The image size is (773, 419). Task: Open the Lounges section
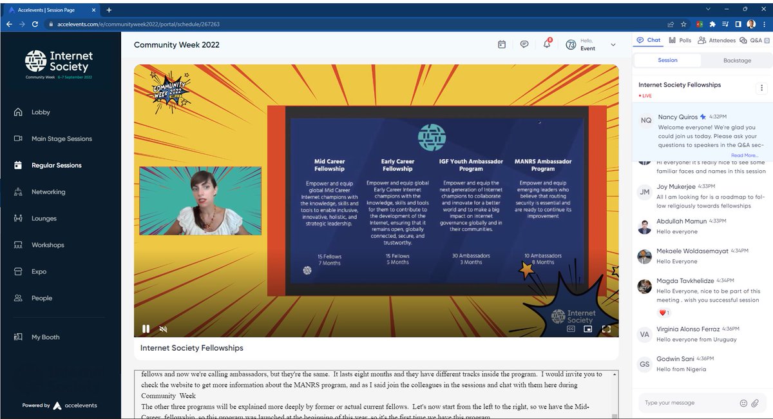click(44, 219)
